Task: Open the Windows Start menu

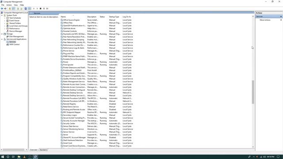Action: click(3, 157)
